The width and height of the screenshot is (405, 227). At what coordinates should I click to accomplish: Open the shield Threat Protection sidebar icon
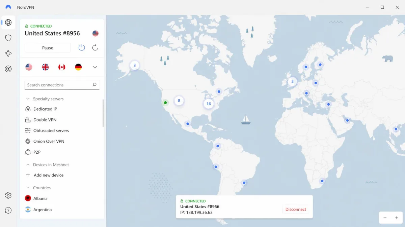pos(8,38)
